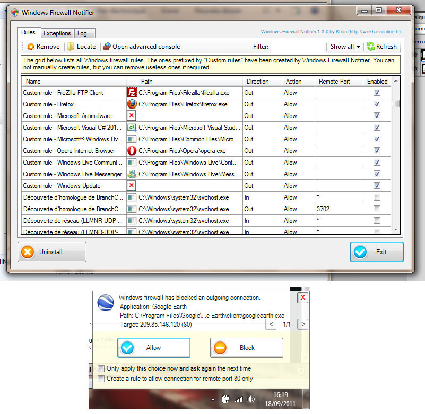Image resolution: width=425 pixels, height=414 pixels.
Task: Click the Opera icon in the rules grid
Action: click(x=132, y=151)
